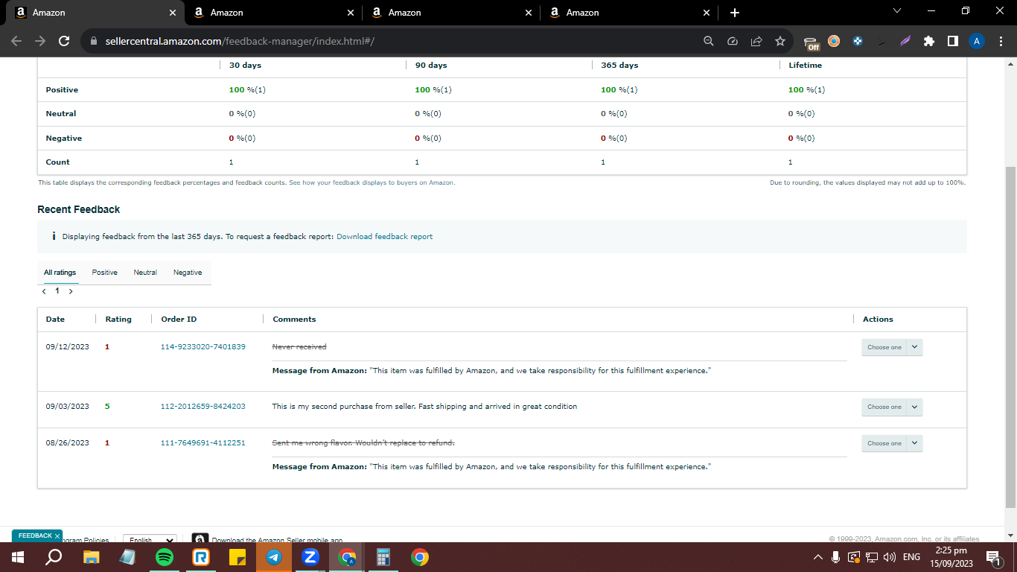The width and height of the screenshot is (1017, 572).
Task: Switch to the Negative ratings tab
Action: [188, 273]
